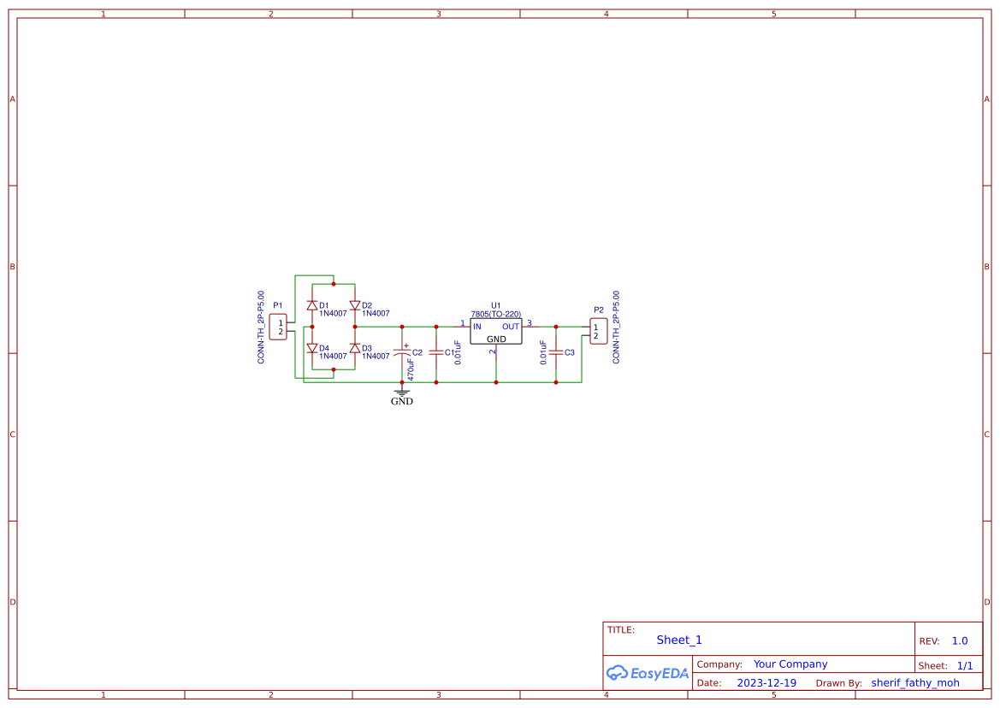Select the diode D2 1N4007 symbol
The width and height of the screenshot is (1000, 708).
pos(355,305)
